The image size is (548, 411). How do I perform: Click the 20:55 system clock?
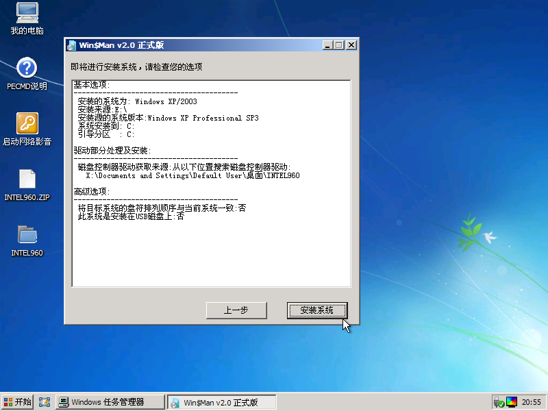[532, 402]
